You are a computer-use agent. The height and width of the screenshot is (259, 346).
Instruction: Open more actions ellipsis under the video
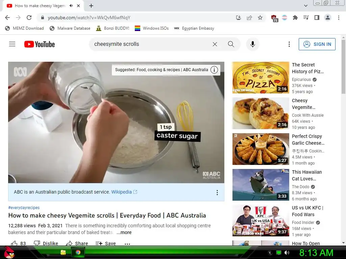(x=127, y=243)
